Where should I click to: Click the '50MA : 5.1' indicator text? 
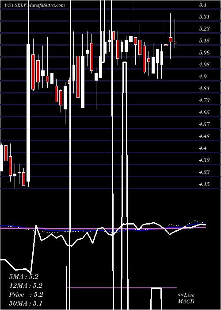26,303
